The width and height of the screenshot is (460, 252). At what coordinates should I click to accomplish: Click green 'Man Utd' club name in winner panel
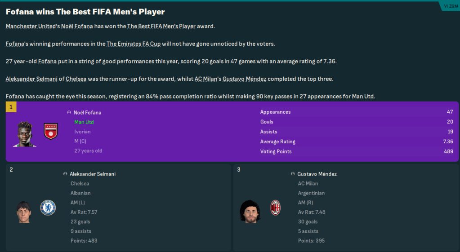tap(84, 122)
